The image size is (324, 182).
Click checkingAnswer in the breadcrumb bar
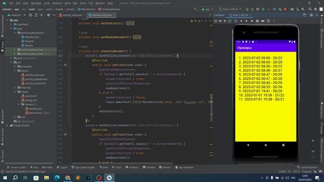[109, 9]
